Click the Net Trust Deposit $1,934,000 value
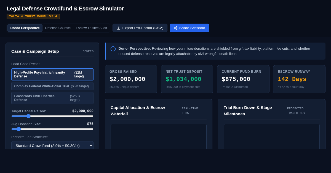 [x=183, y=79]
